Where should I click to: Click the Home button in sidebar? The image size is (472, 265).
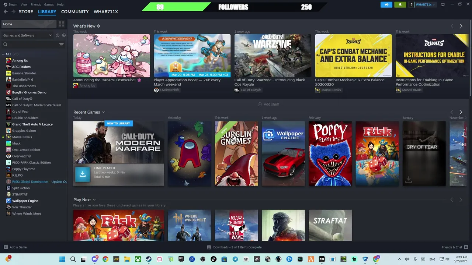tap(29, 24)
